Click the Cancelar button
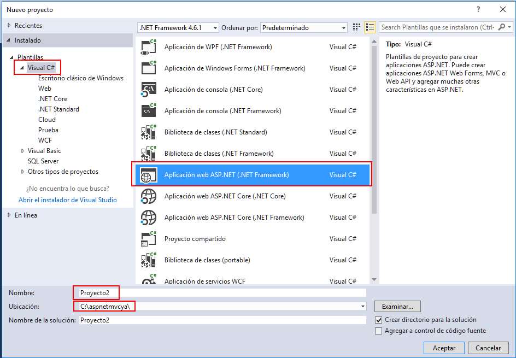 [488, 348]
